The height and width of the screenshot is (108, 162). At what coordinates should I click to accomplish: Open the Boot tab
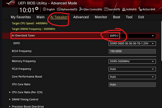coord(116,17)
